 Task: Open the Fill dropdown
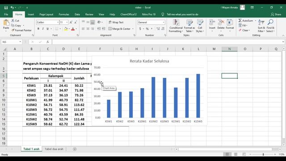pyautogui.click(x=243, y=25)
